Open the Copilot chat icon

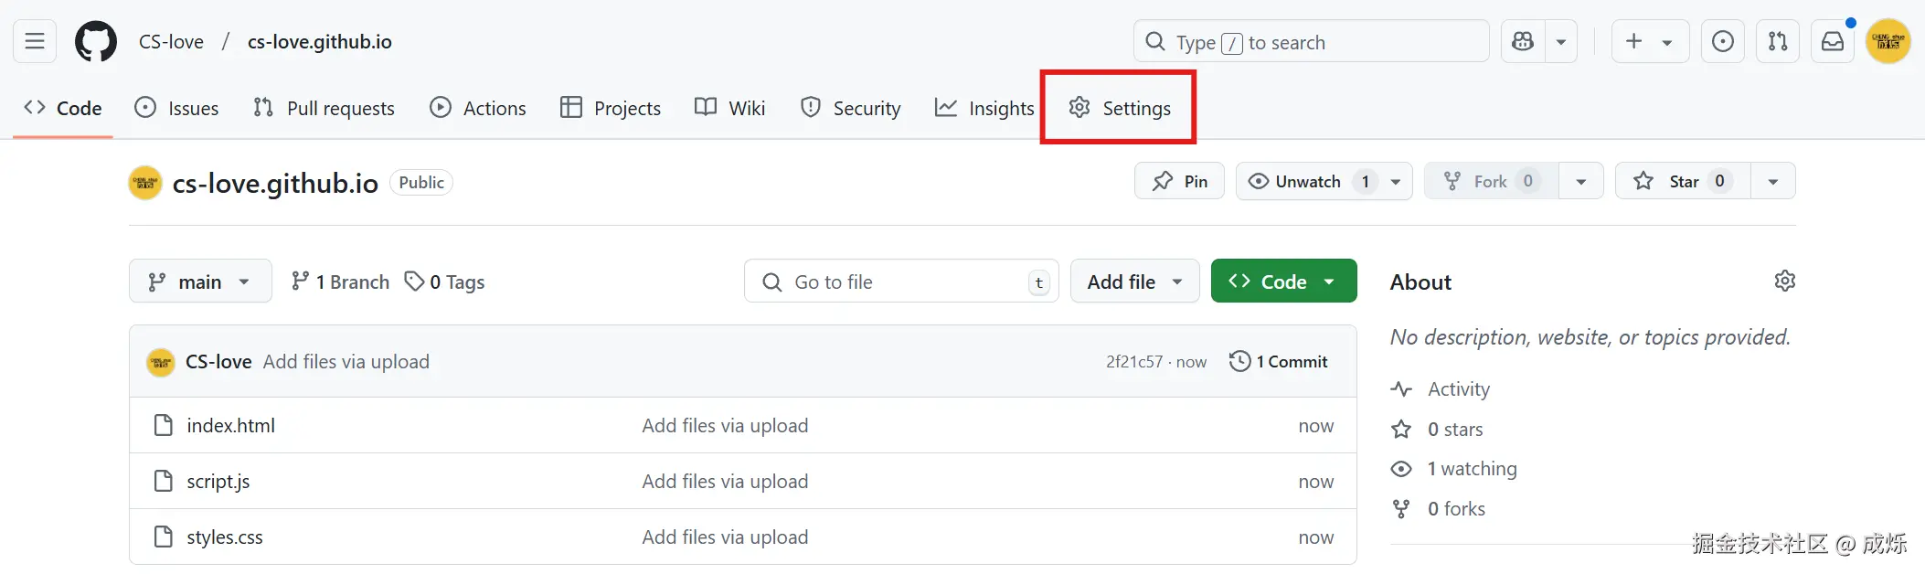click(1523, 42)
